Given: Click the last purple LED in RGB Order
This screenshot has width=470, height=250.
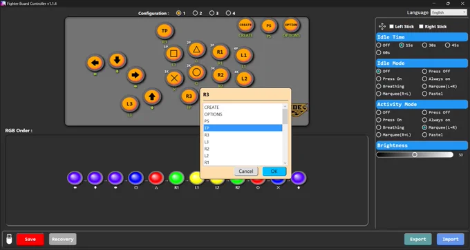Looking at the screenshot, I should [299, 178].
